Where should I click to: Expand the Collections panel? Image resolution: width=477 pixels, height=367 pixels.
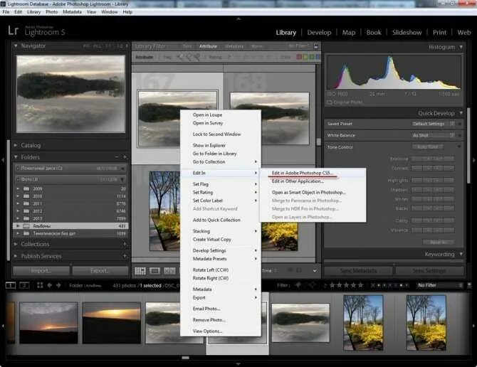tap(16, 244)
